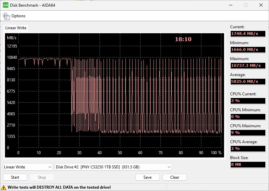This screenshot has height=191, width=269.
Task: Click the Options checklist icon
Action: [x=6, y=16]
